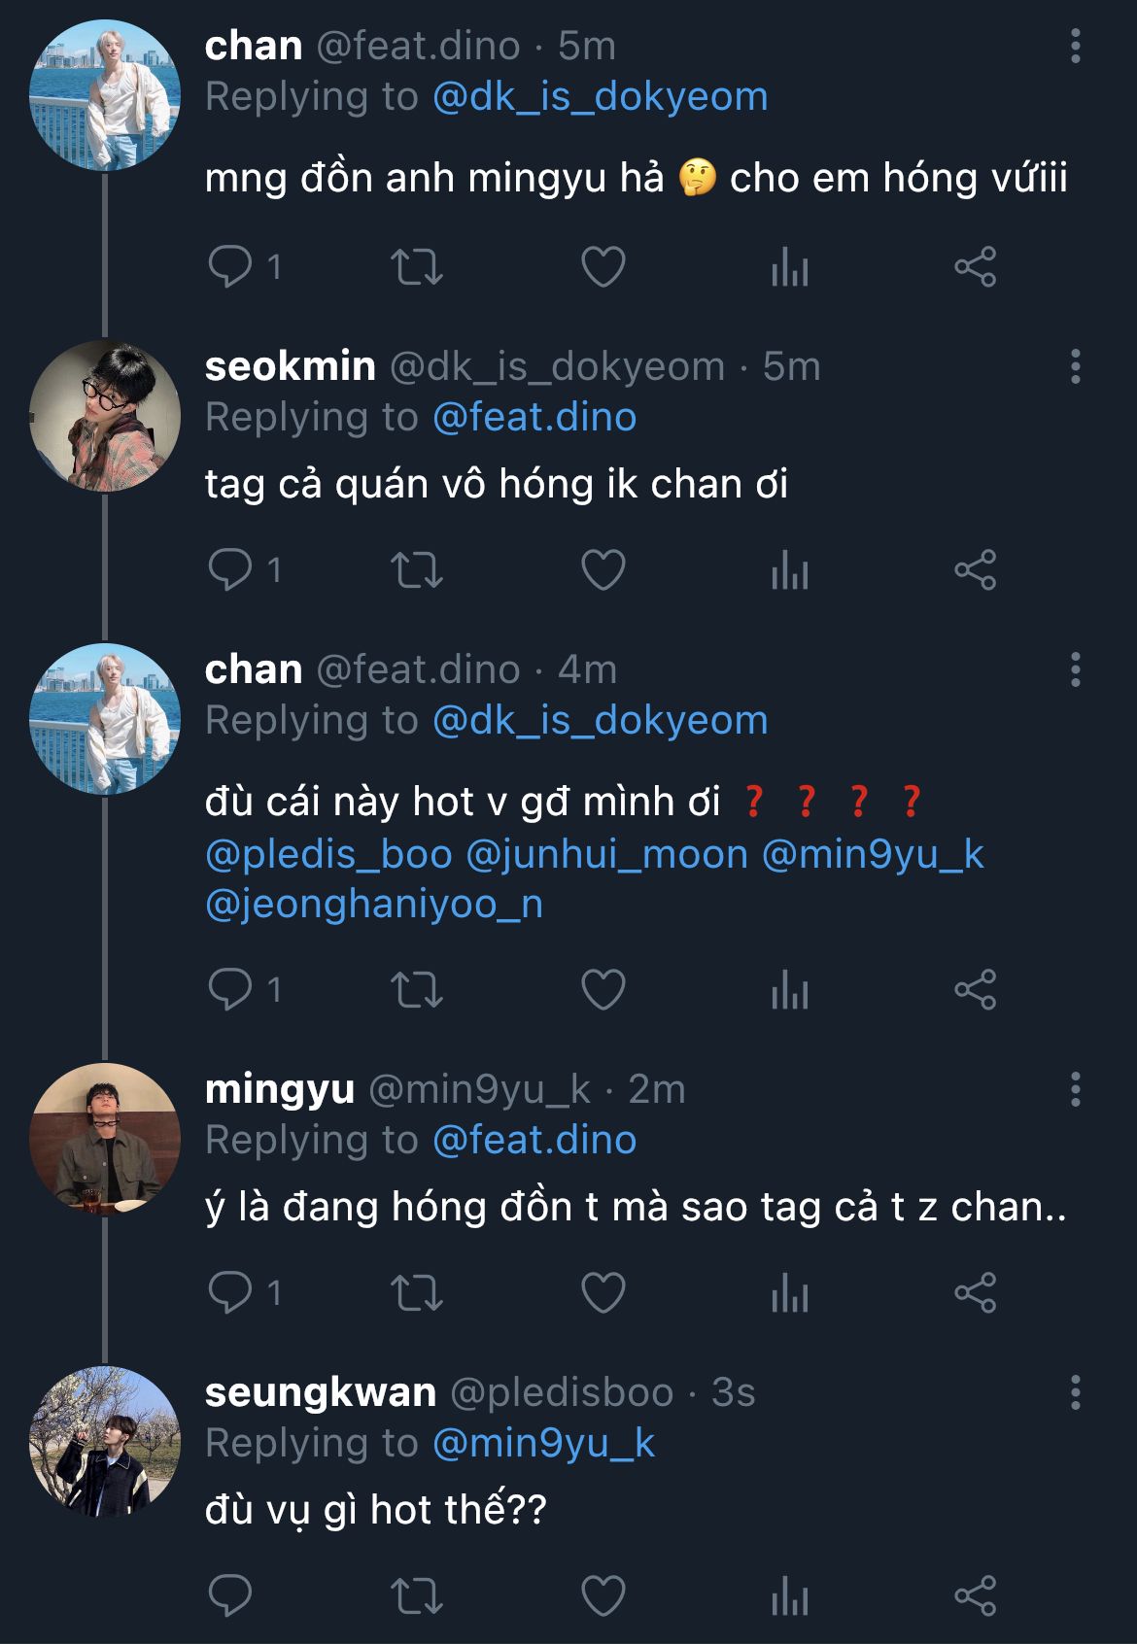Viewport: 1137px width, 1644px height.
Task: Share seungkwan's tweet
Action: (975, 1595)
